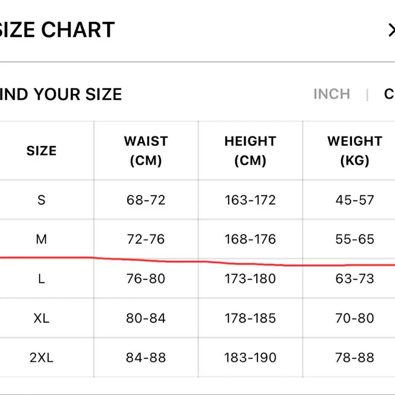This screenshot has width=395, height=395.
Task: Click the 68-72 waist cell
Action: coord(146,200)
